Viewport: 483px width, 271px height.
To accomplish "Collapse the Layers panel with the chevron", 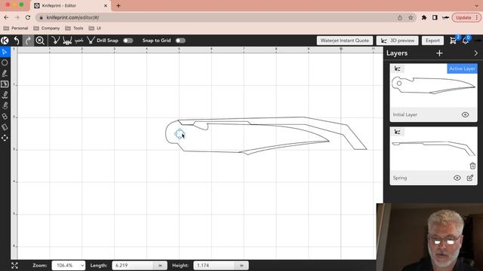I will click(476, 53).
